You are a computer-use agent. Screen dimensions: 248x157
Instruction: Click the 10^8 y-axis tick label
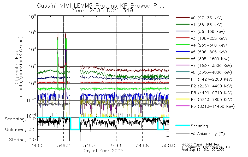click(x=32, y=17)
